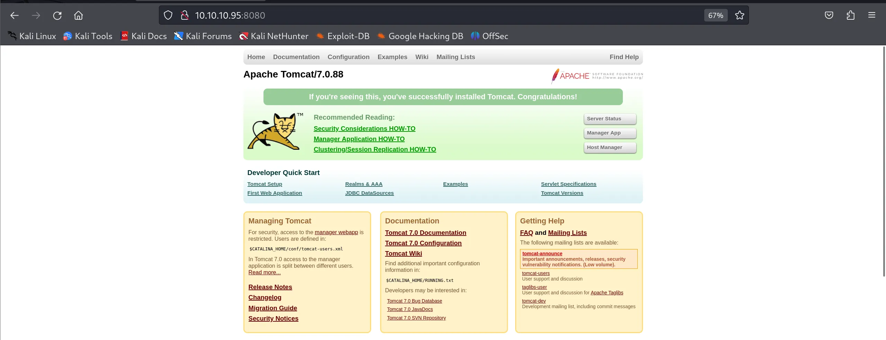Open the extensions puzzle icon

point(850,16)
